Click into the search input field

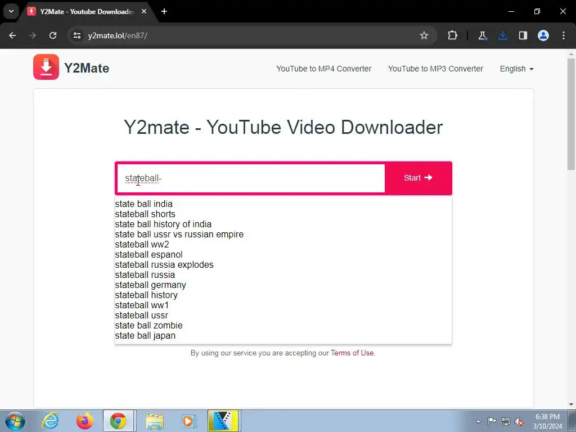tap(251, 178)
